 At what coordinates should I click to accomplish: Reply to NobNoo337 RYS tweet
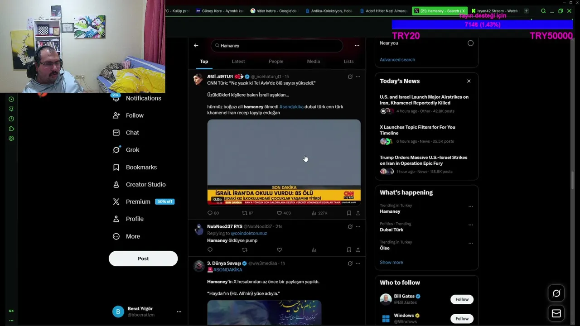210,249
